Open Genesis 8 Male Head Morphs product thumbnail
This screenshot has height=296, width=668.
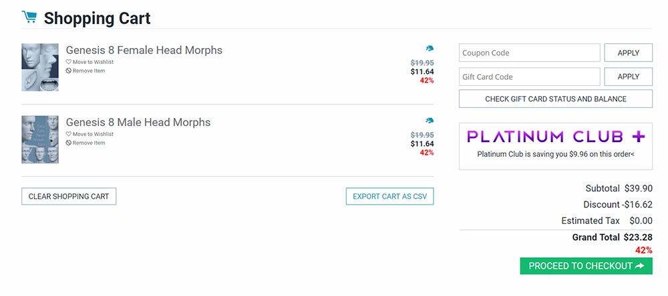point(40,139)
